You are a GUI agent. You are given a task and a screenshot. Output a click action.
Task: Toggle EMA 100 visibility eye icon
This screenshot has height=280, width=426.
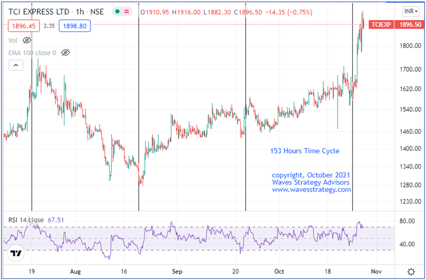click(65, 53)
